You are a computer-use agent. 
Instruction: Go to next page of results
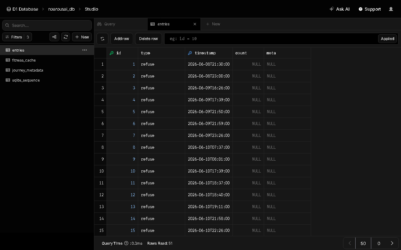tap(392, 243)
